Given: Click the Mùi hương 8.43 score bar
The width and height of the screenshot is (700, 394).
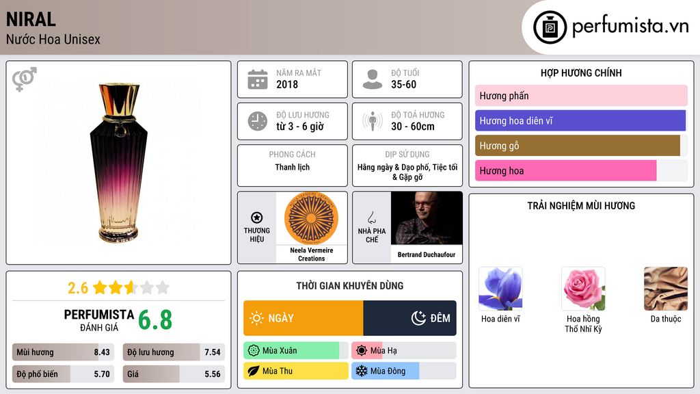Looking at the screenshot, I should [x=64, y=352].
